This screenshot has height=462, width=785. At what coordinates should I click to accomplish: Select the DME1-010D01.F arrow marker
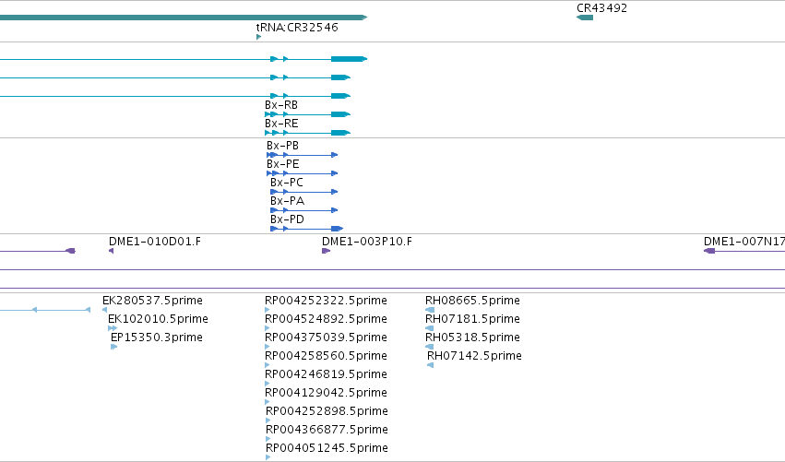[x=111, y=251]
